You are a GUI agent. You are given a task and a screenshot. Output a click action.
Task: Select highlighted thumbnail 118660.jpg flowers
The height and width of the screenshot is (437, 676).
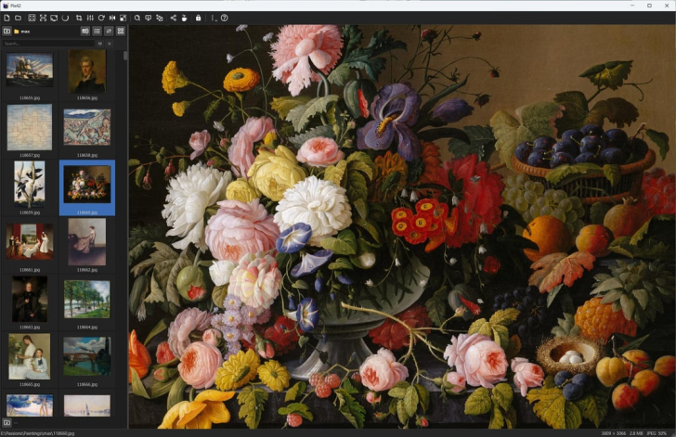[87, 188]
